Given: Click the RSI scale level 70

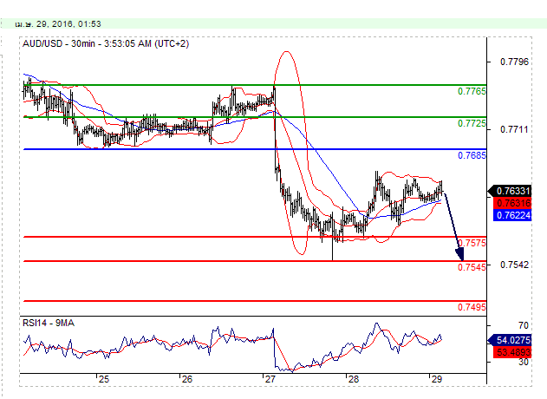Looking at the screenshot, I should point(524,325).
